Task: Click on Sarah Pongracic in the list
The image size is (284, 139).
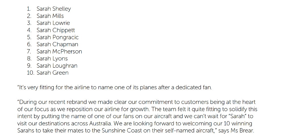Action: (57, 37)
